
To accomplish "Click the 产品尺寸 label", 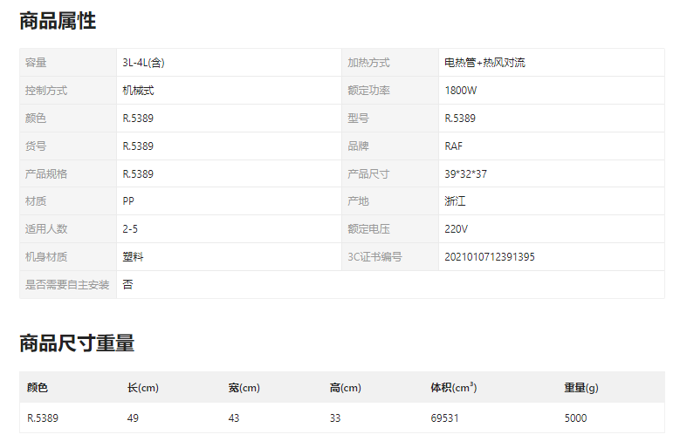I will [x=368, y=174].
